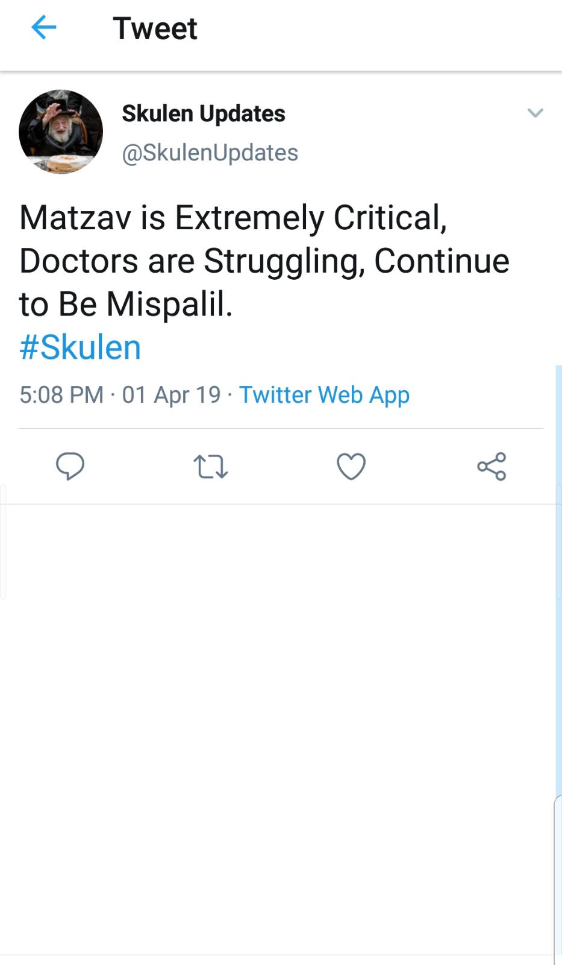Image resolution: width=562 pixels, height=965 pixels.
Task: Open the Skulen Updates profile picture
Action: click(x=61, y=131)
